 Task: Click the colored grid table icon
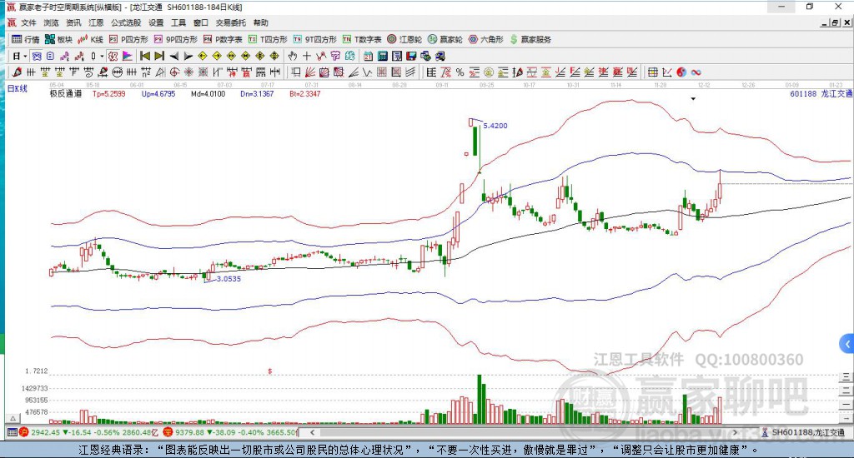[652, 72]
